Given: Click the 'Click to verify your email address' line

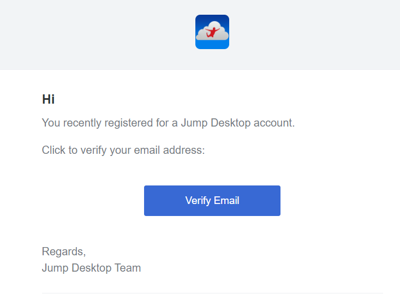Looking at the screenshot, I should tap(123, 151).
